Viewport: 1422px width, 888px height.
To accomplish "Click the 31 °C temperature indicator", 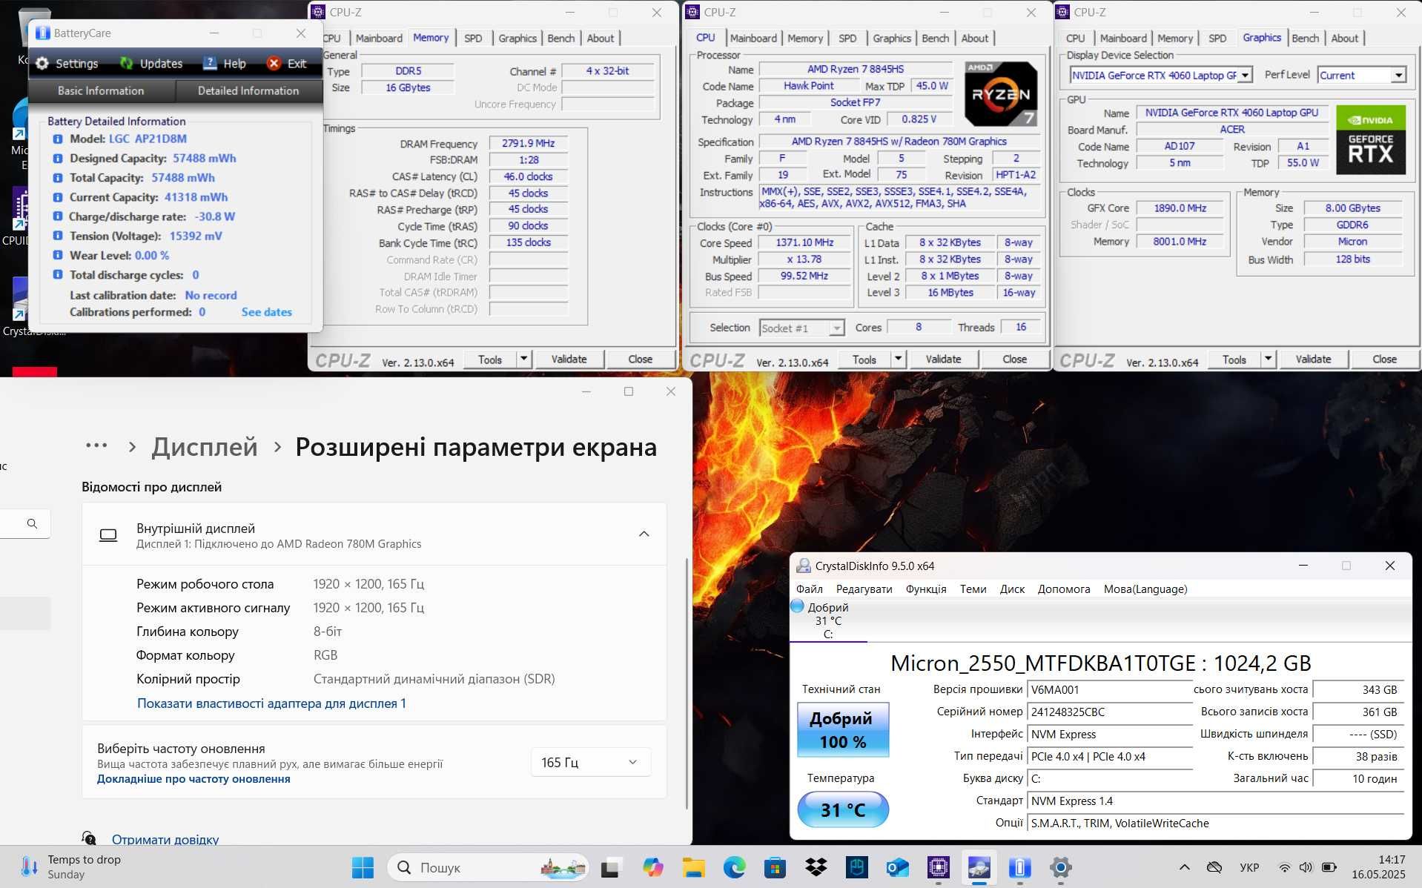I will point(843,809).
